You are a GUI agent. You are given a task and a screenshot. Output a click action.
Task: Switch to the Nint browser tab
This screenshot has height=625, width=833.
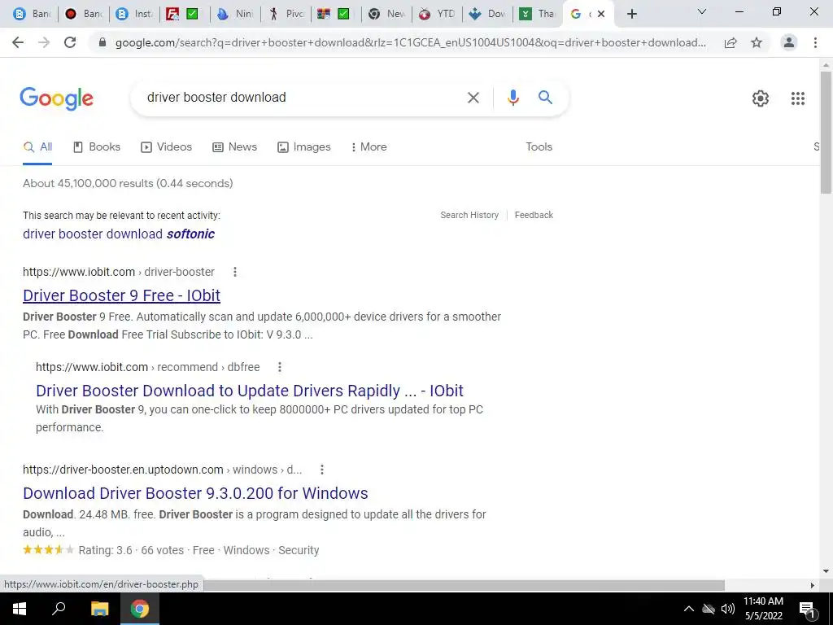pos(236,14)
